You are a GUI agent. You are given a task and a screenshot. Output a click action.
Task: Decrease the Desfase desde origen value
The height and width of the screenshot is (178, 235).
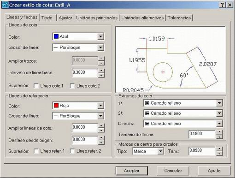(101, 142)
